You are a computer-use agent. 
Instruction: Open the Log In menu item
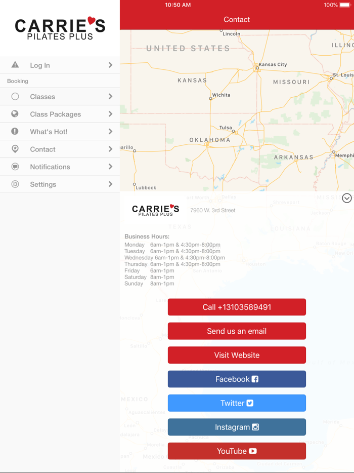[60, 65]
